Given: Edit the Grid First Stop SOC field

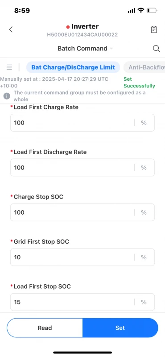Looking at the screenshot, I should pos(82,257).
